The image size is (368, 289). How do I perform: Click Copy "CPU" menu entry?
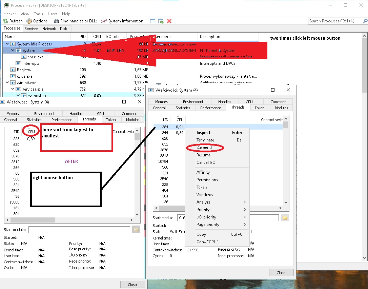(217, 242)
